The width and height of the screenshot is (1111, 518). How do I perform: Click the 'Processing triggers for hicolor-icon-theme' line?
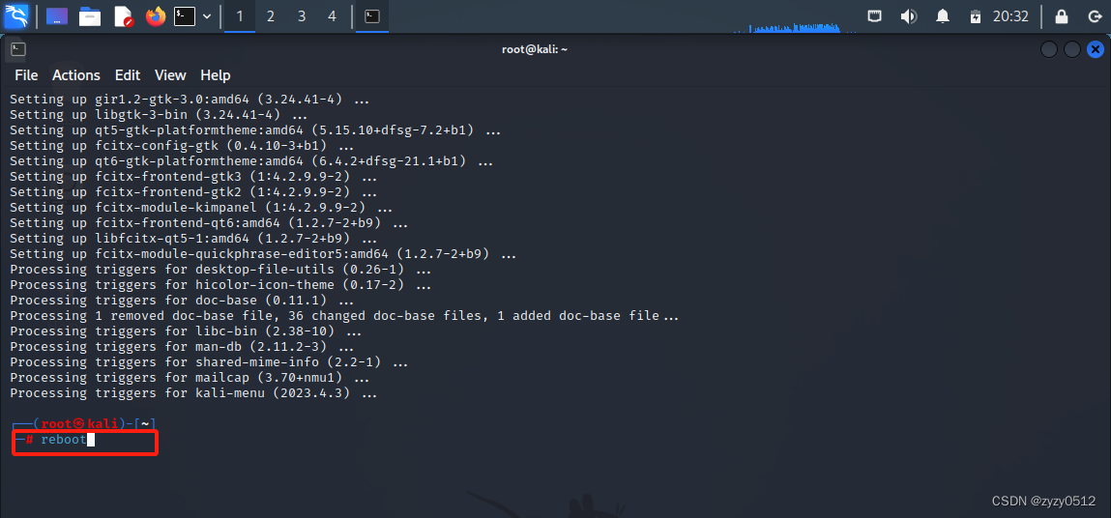[x=220, y=285]
